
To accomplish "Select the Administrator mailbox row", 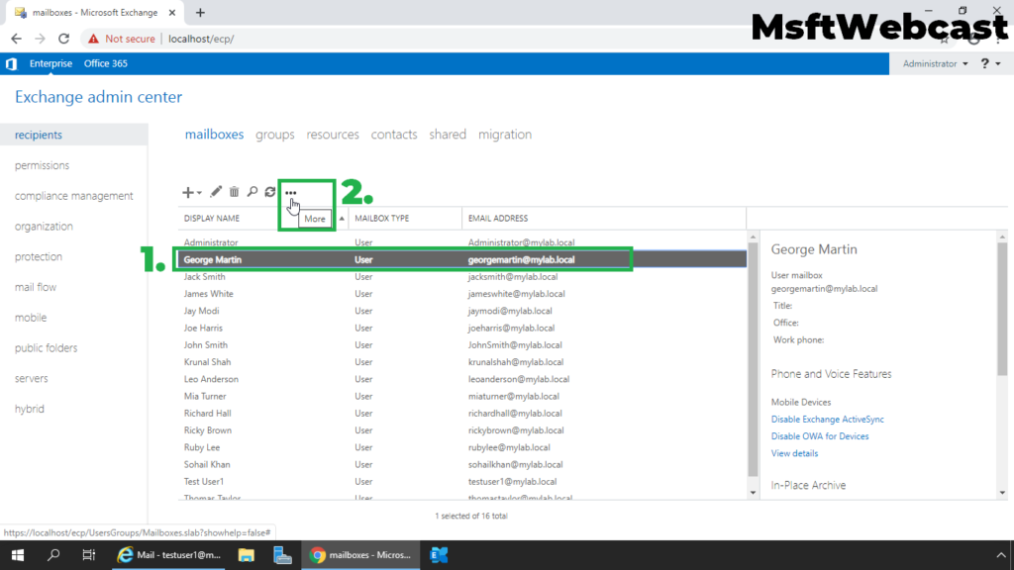I will (x=461, y=243).
